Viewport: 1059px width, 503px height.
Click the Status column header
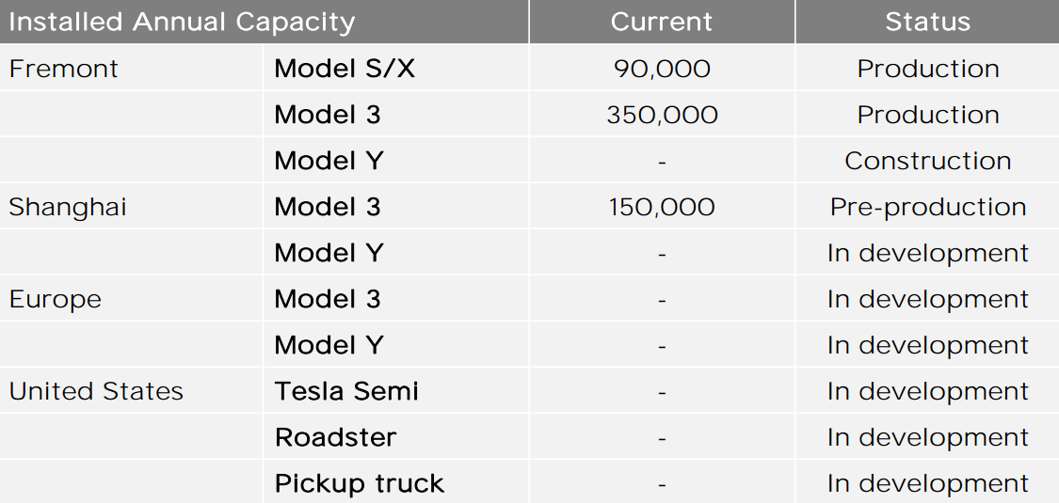927,22
